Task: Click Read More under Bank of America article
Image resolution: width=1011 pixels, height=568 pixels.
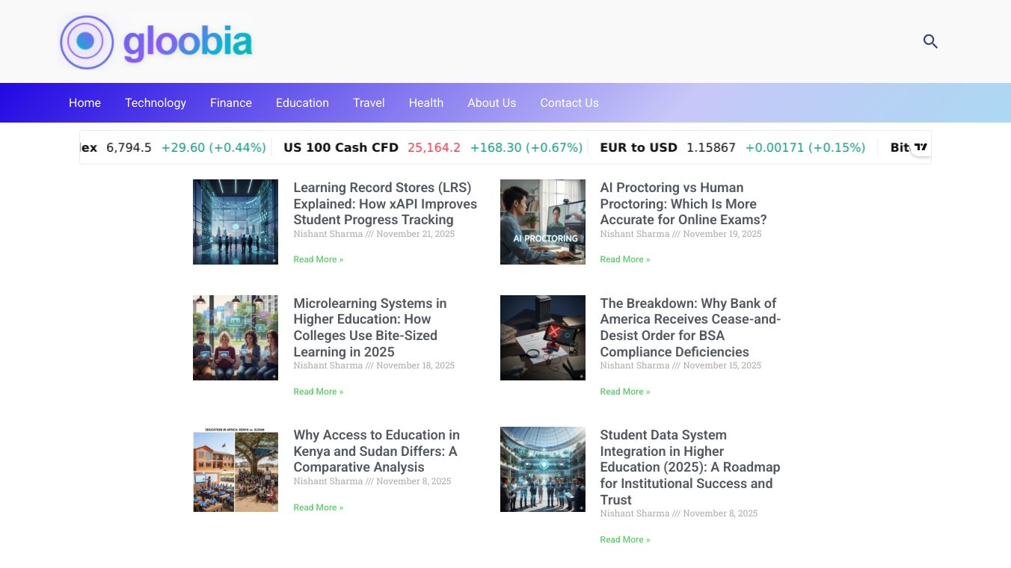Action: point(625,392)
